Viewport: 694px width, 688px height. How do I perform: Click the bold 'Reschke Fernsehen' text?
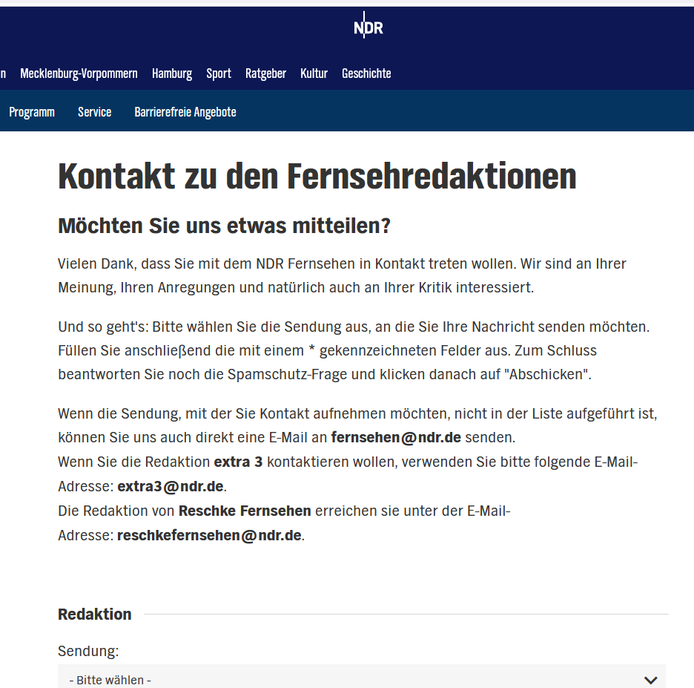245,511
